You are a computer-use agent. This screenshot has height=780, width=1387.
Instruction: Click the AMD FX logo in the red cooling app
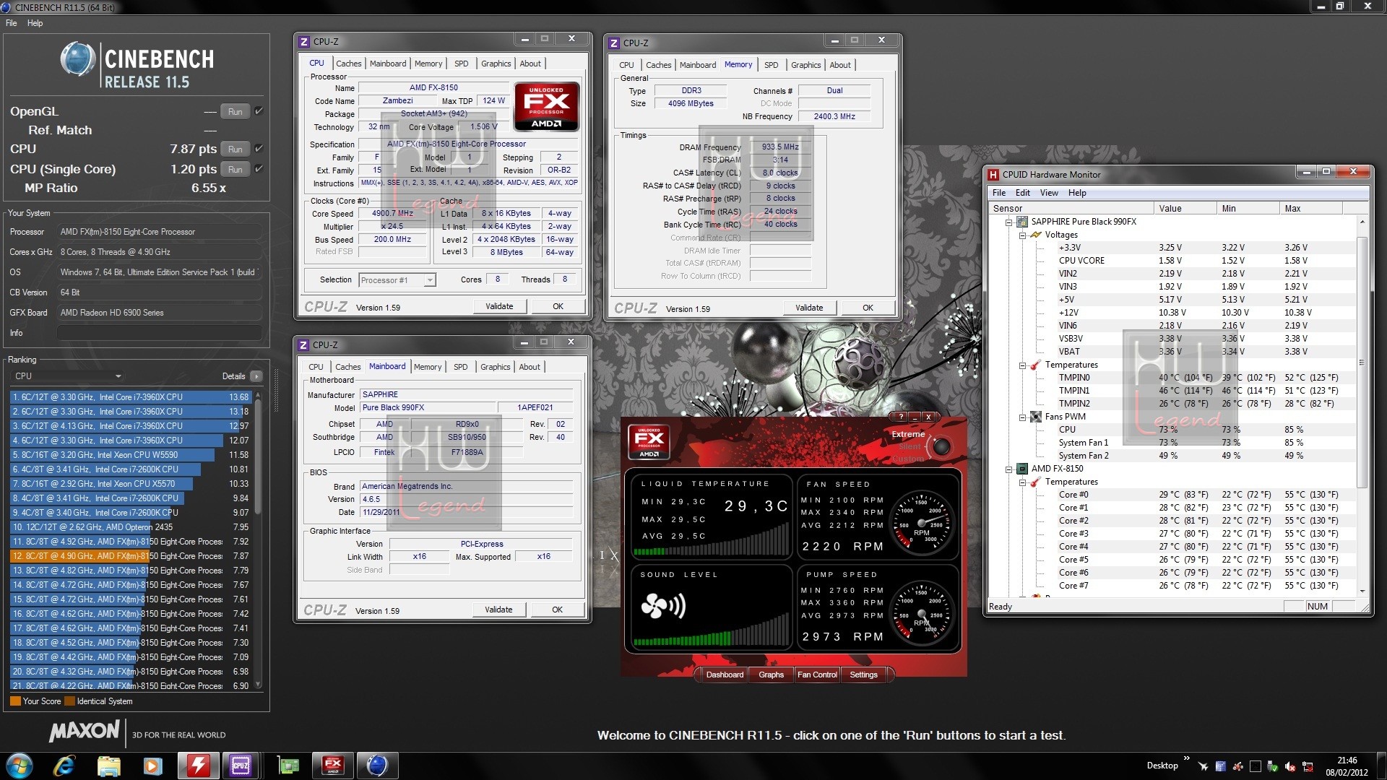point(649,442)
